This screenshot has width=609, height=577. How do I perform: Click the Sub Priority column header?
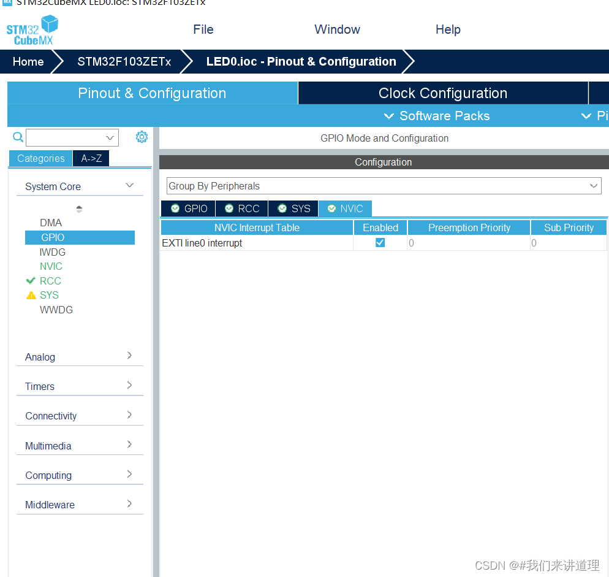[569, 227]
